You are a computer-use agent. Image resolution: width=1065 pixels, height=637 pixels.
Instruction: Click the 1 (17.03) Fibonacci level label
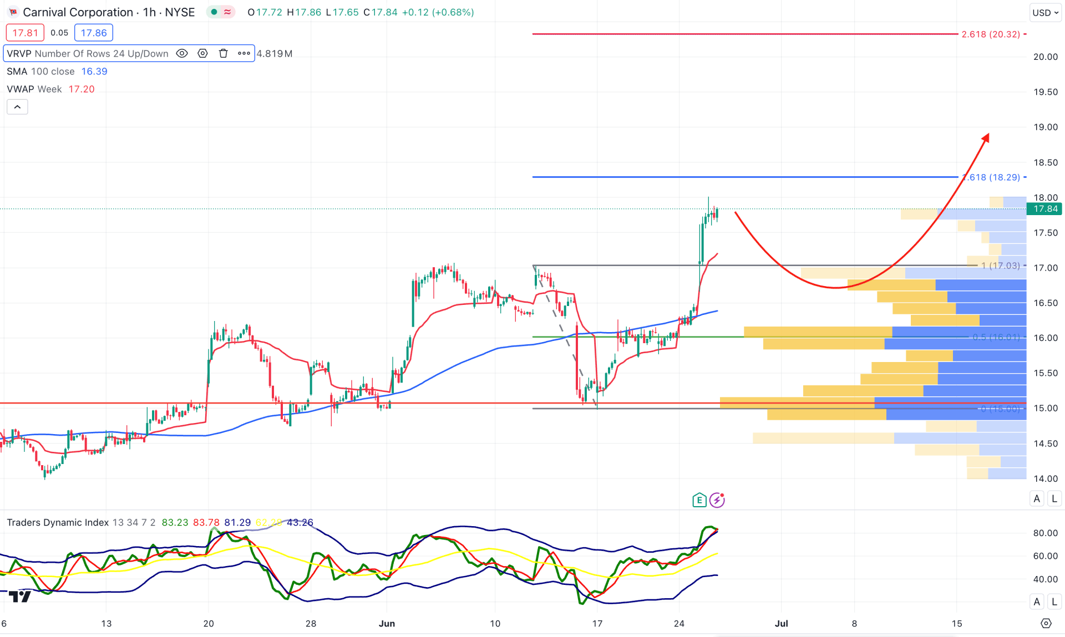click(1001, 266)
